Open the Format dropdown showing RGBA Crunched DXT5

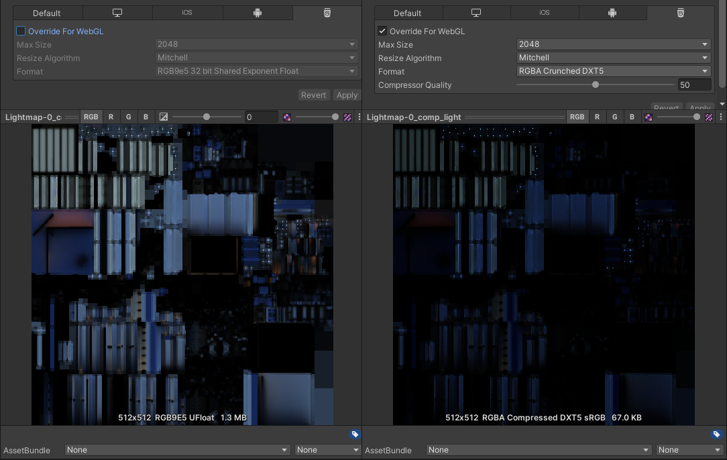pyautogui.click(x=612, y=71)
